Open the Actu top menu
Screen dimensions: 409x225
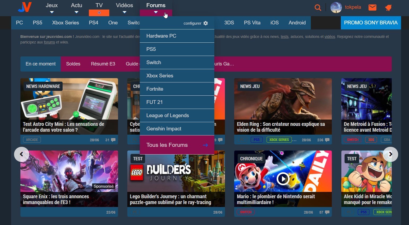[76, 5]
